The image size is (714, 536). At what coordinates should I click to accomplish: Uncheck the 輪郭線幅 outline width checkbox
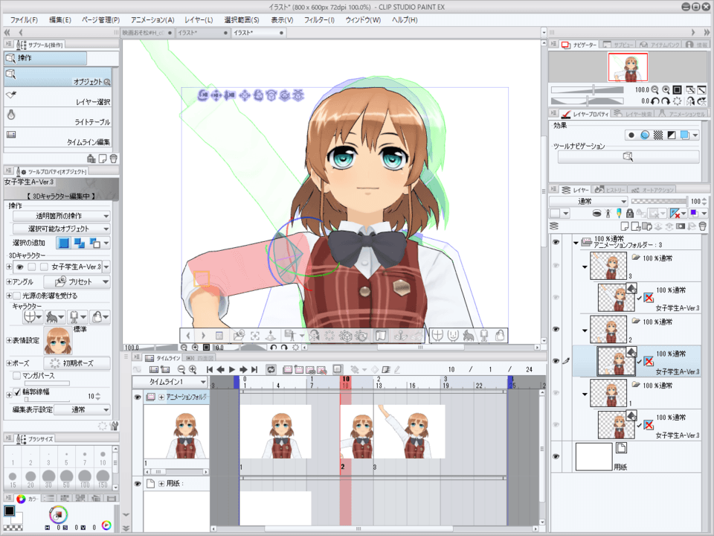point(17,392)
